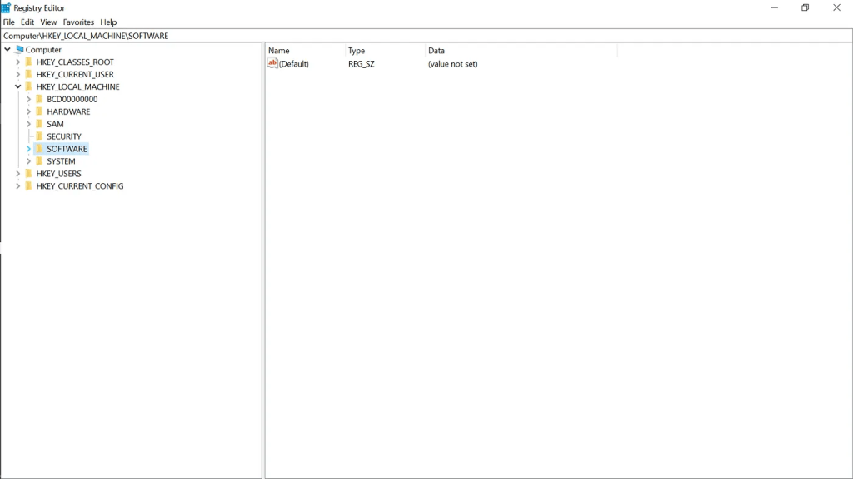Open the Edit menu
Screen dimensions: 853x479
coord(27,22)
